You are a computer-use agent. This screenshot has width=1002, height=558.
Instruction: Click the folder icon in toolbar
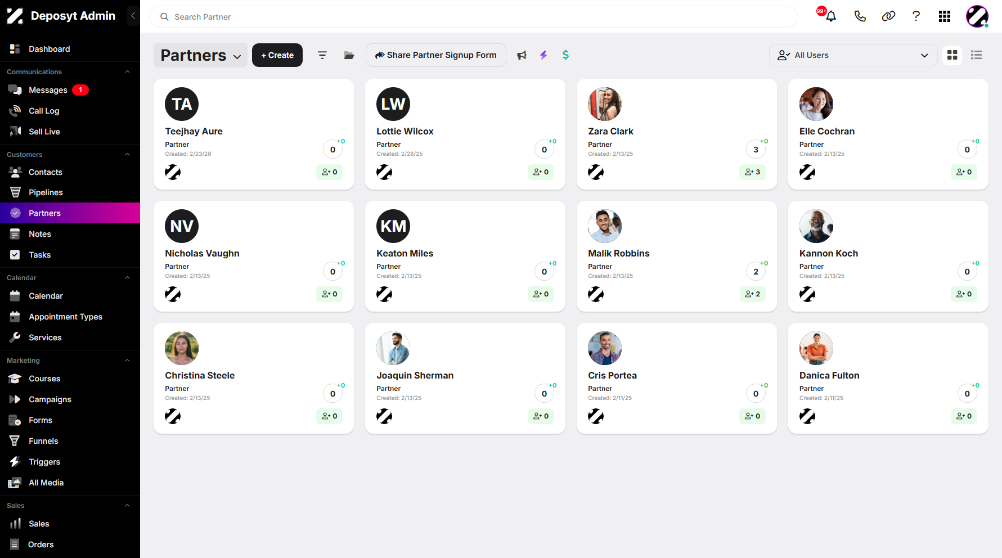(x=349, y=55)
